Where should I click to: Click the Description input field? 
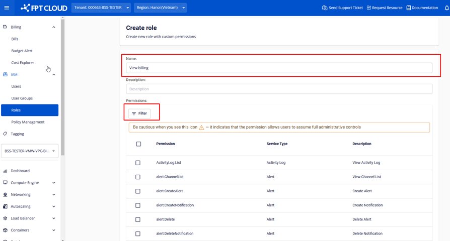coord(279,89)
